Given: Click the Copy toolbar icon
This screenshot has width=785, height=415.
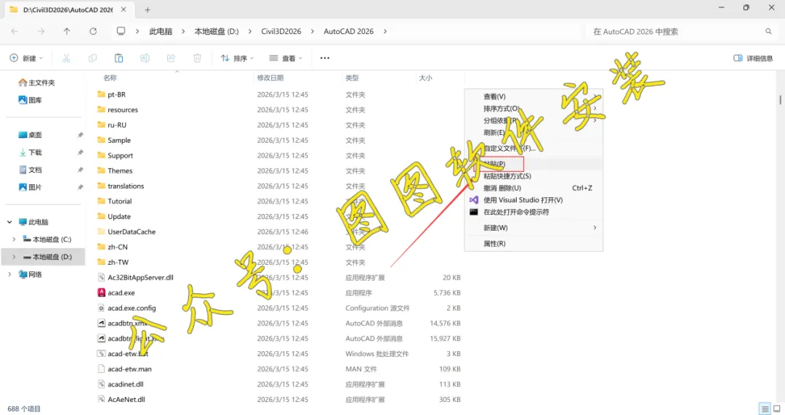Looking at the screenshot, I should (92, 58).
